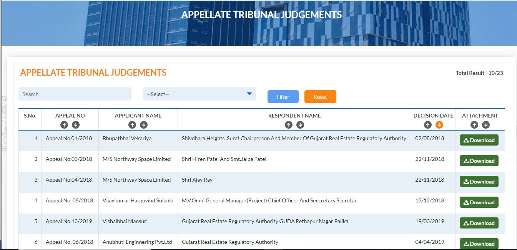Download judgement for Anubhuti Enginnering Pvt.Ltd
The height and width of the screenshot is (250, 517).
[x=479, y=243]
